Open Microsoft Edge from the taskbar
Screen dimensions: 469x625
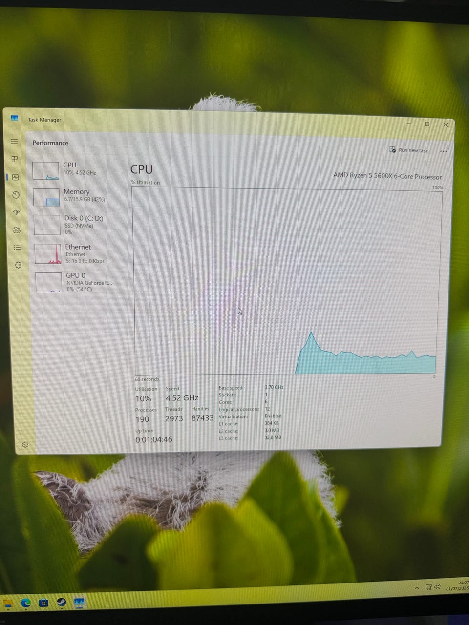[x=25, y=603]
